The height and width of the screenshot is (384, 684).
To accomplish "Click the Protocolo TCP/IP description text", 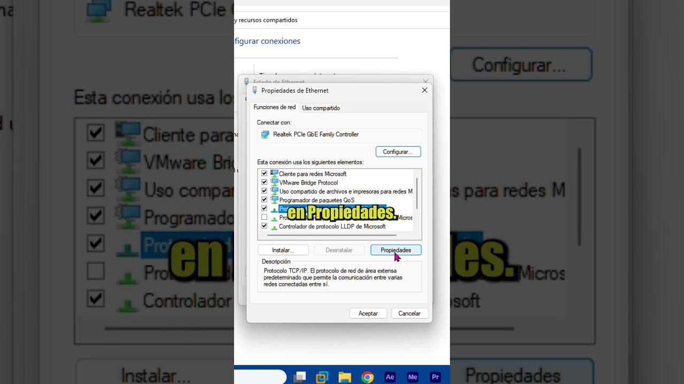I will point(333,277).
